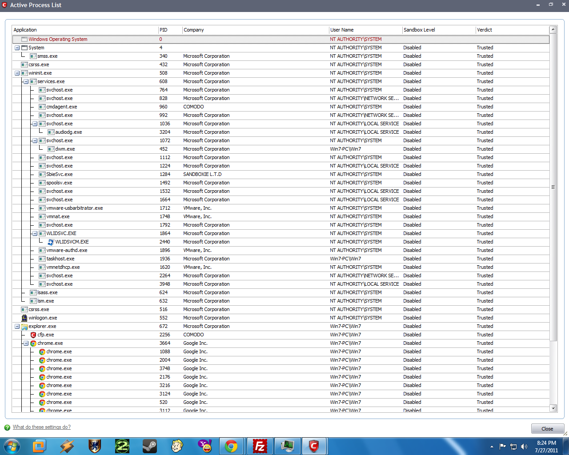Click the COMODO shield icon beside cfp.exe
Screen dimensions: 569x455
(x=33, y=335)
